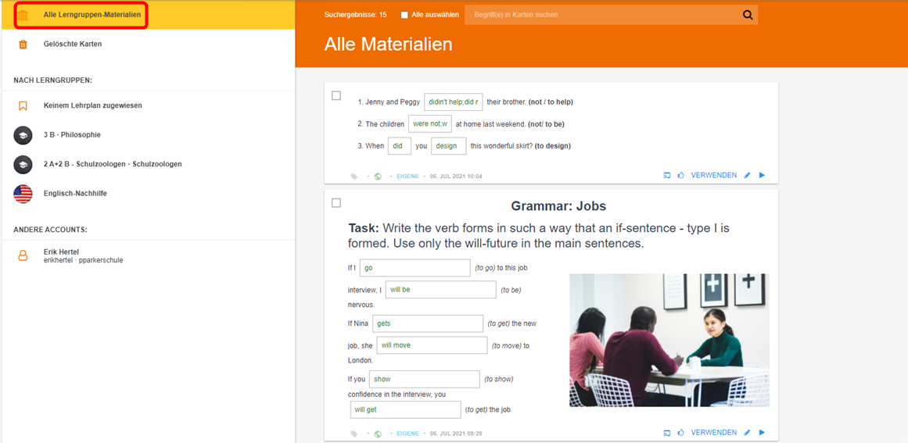Click the ANDERE ACCOUNTS: heading
908x443 pixels.
(50, 230)
